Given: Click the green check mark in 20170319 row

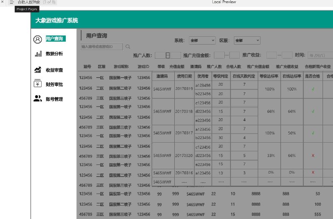Looking at the screenshot, I should click(x=313, y=89).
